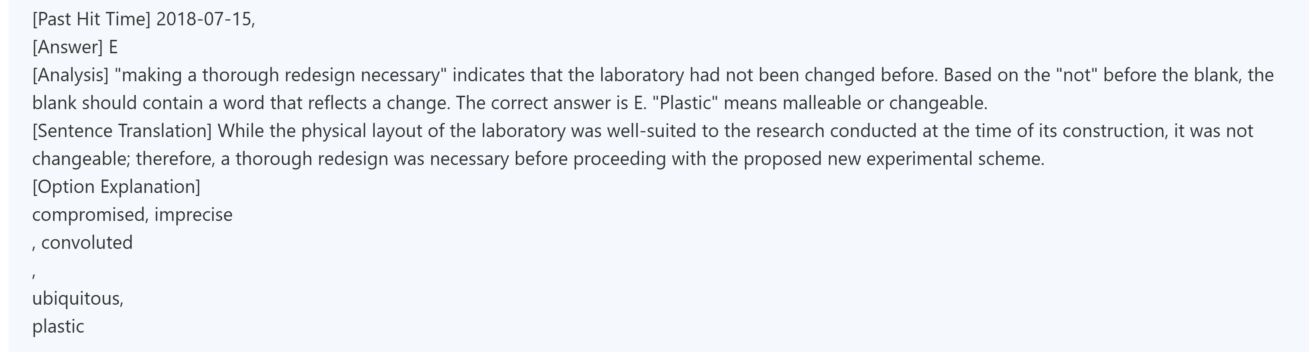Select the option word "ubiquitous"
1311x352 pixels.
coord(76,299)
